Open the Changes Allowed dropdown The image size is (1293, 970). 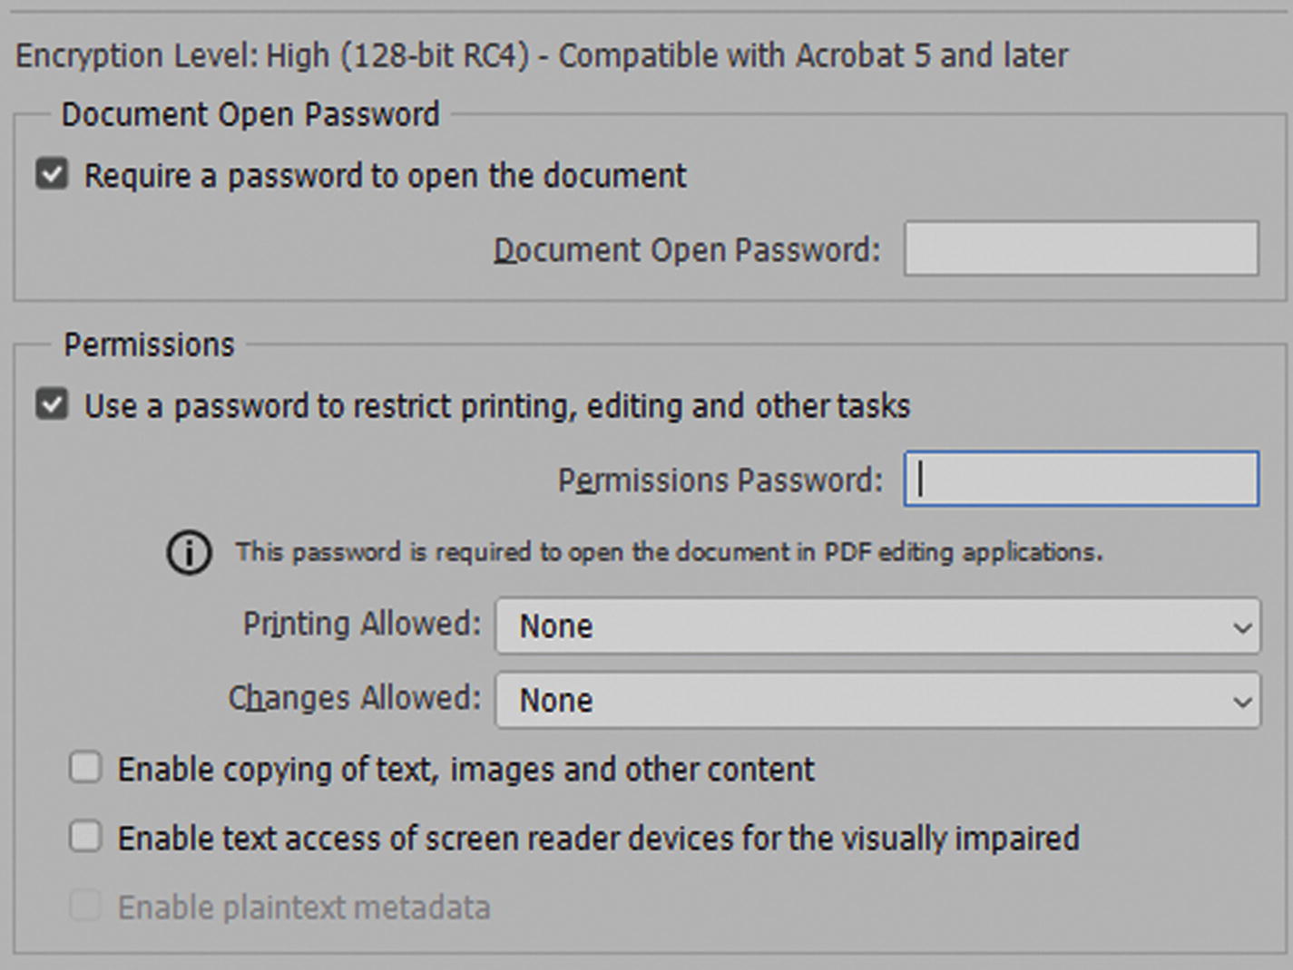click(877, 700)
